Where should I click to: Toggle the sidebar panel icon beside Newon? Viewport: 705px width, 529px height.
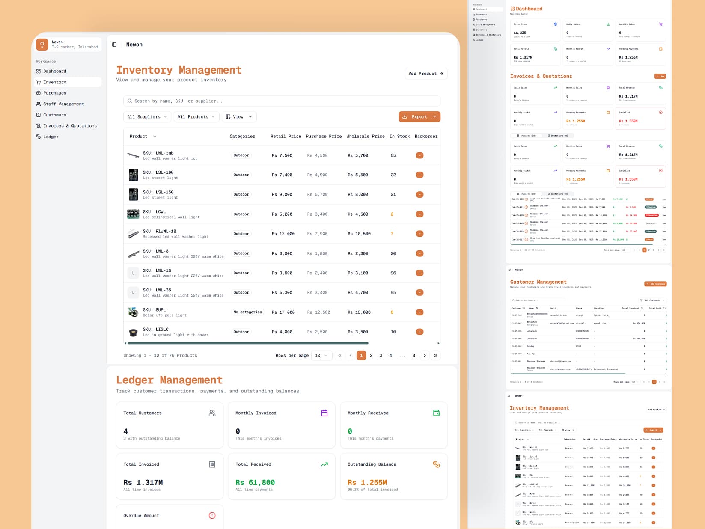click(114, 45)
